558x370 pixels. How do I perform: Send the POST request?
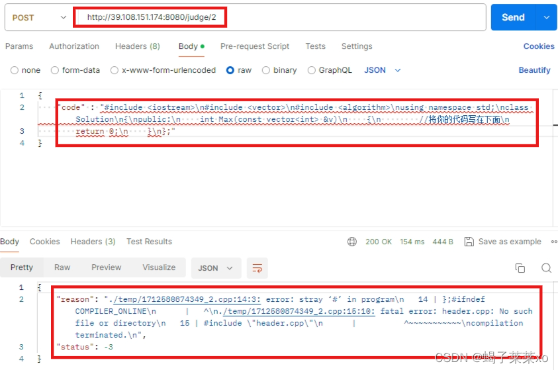(513, 17)
